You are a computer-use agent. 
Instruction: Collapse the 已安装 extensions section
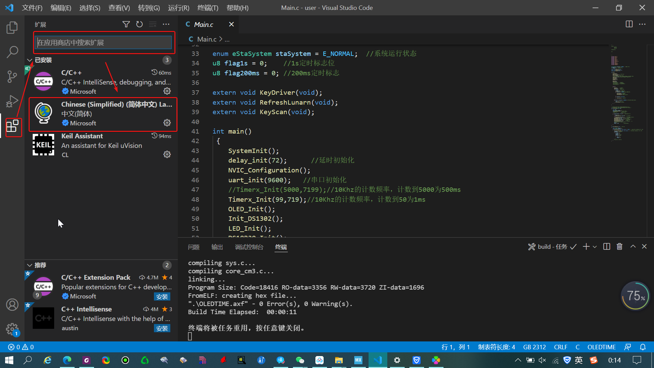29,60
